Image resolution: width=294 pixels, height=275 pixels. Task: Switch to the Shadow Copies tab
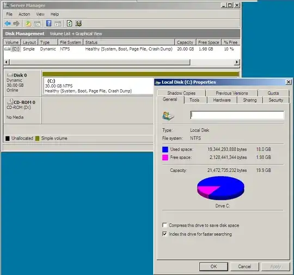coord(181,93)
